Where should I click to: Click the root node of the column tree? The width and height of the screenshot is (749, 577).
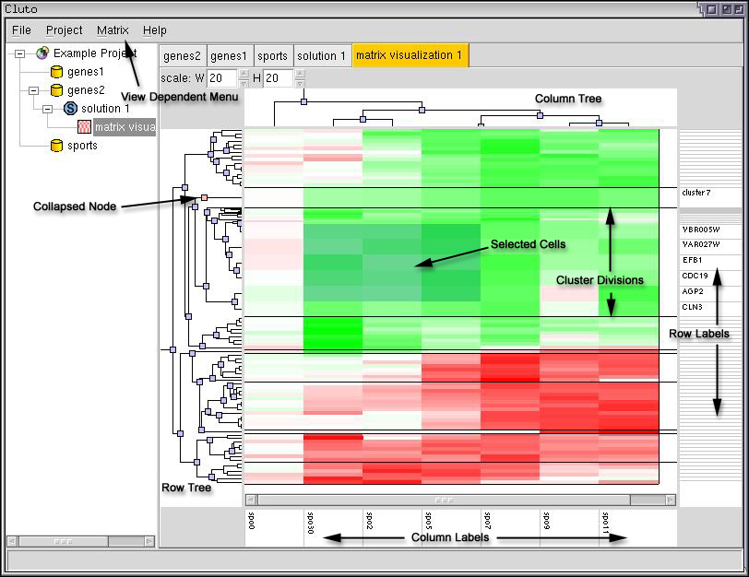click(303, 101)
